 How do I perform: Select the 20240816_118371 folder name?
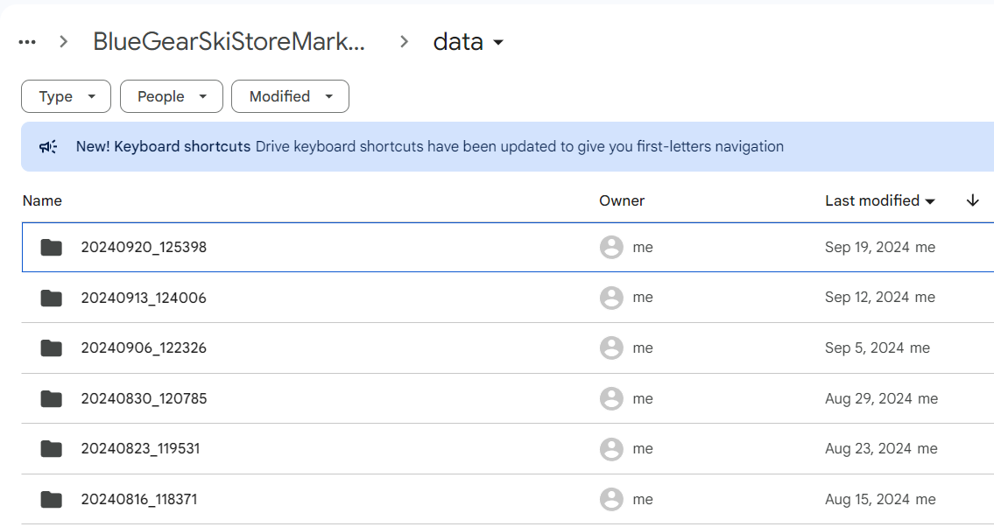click(x=139, y=500)
